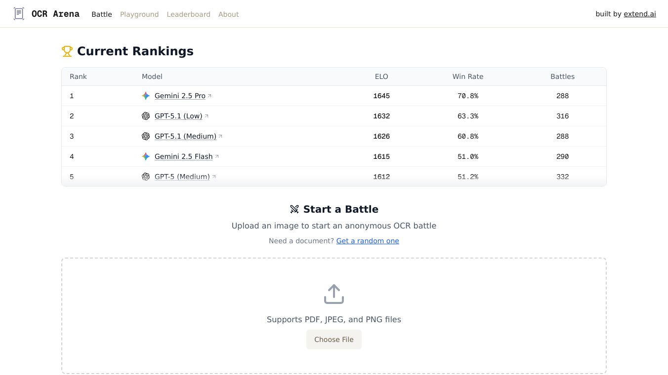Click the upload arrow icon in the drop zone

coord(334,294)
